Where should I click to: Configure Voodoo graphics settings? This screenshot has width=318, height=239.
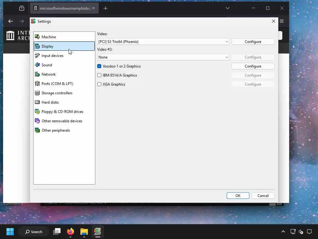pyautogui.click(x=253, y=66)
